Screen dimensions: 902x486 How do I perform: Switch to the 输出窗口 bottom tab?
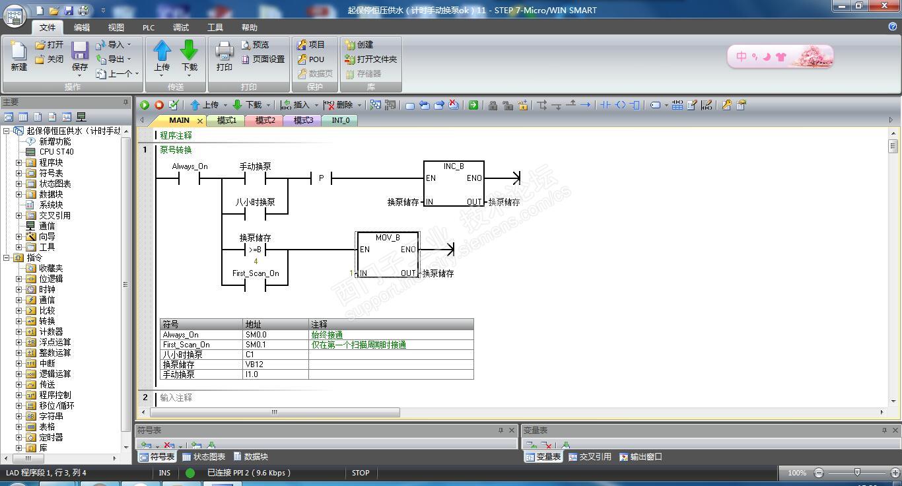(641, 457)
